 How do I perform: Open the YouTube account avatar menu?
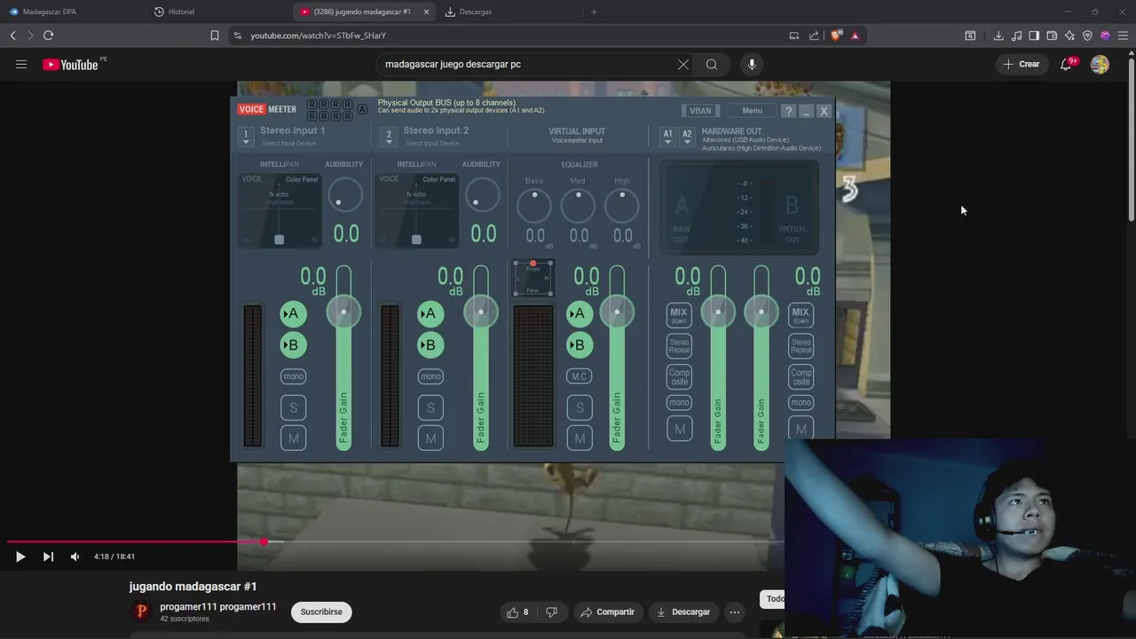[1100, 64]
